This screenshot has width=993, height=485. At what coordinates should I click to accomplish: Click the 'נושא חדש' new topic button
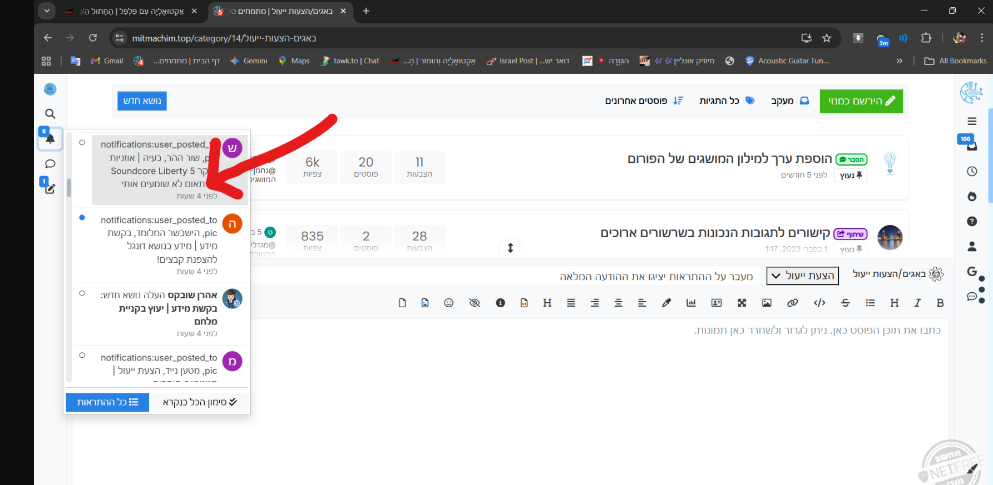click(142, 101)
